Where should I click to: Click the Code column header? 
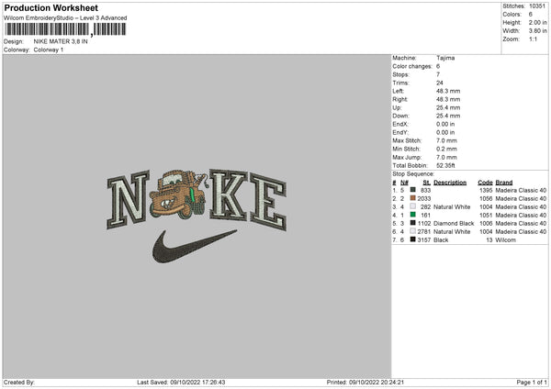pos(485,183)
